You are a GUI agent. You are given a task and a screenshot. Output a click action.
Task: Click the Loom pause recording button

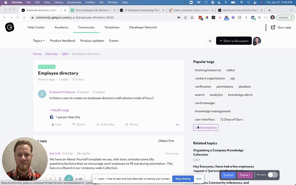(x=60, y=179)
